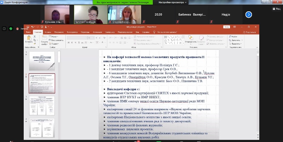The image size is (283, 142).
Task: Open the font name combo box
Action: tap(77, 38)
